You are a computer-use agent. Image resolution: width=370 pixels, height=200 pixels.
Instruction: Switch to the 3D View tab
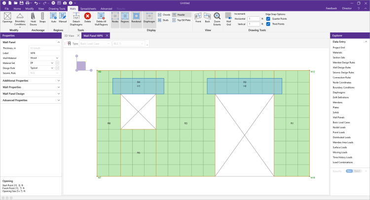coord(69,36)
